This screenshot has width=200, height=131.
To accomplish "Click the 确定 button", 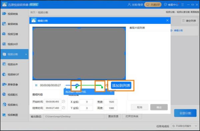I will (159, 107).
